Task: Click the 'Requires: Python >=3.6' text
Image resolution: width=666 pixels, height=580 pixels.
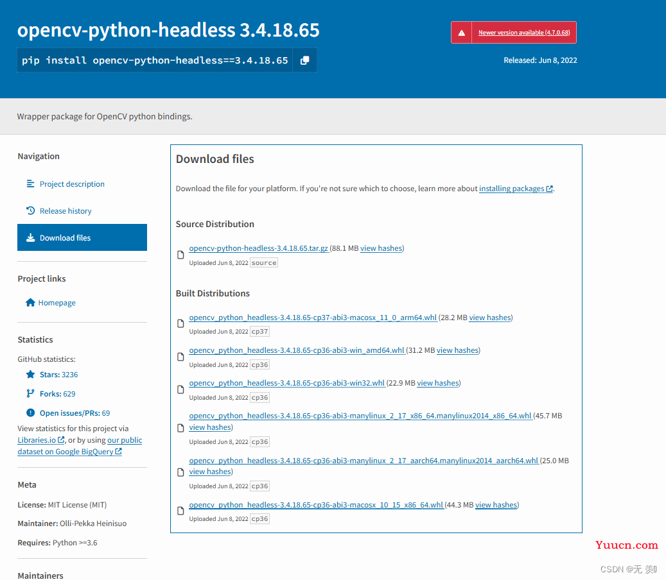Action: coord(57,543)
